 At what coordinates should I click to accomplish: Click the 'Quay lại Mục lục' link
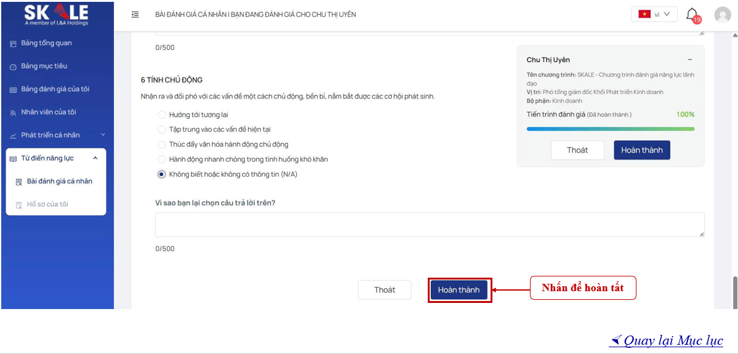(666, 340)
